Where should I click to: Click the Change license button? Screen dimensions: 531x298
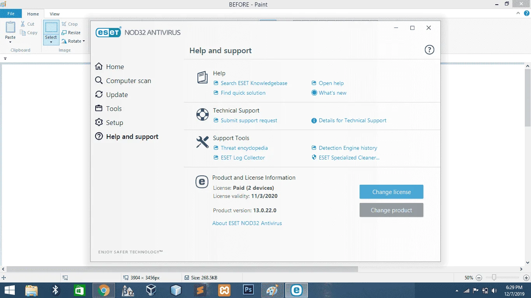coord(391,192)
